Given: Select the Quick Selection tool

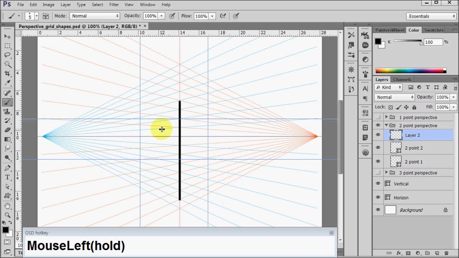Looking at the screenshot, I should (x=7, y=64).
